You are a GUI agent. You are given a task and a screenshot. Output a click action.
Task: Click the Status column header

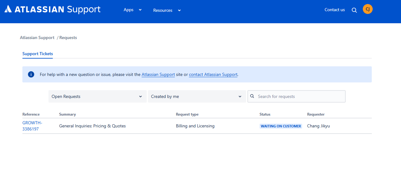(265, 114)
